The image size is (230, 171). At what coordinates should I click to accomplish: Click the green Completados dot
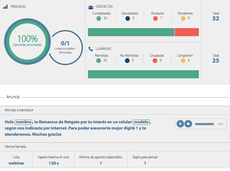pyautogui.click(x=99, y=18)
